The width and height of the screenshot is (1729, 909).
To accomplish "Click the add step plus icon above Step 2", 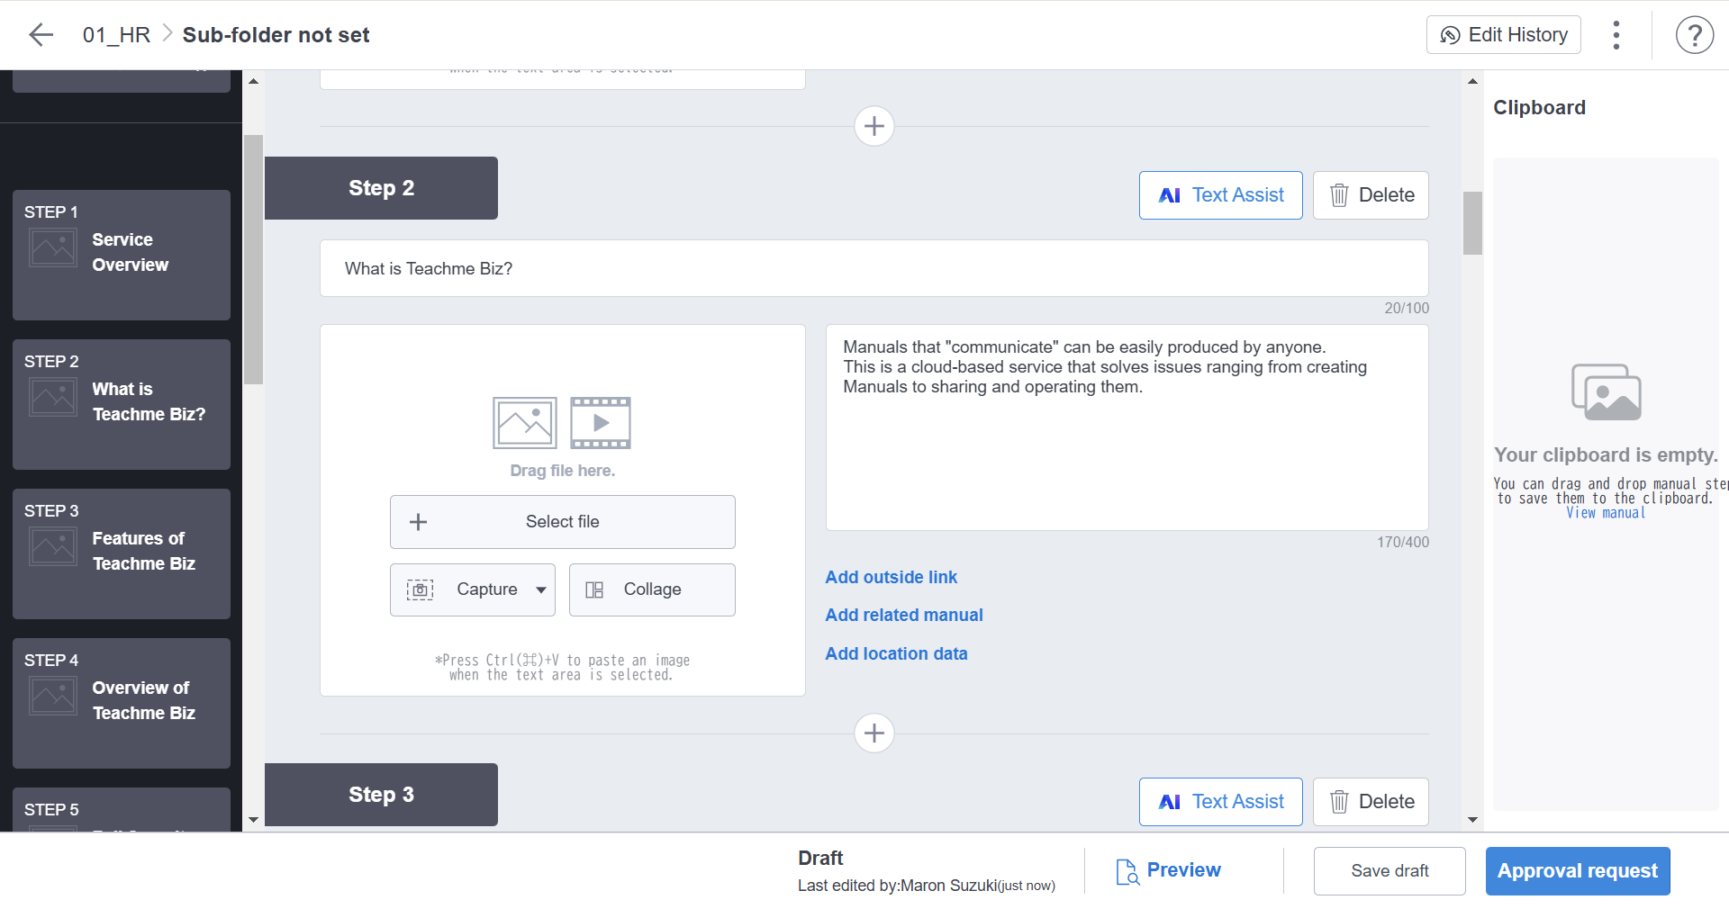I will click(x=874, y=126).
